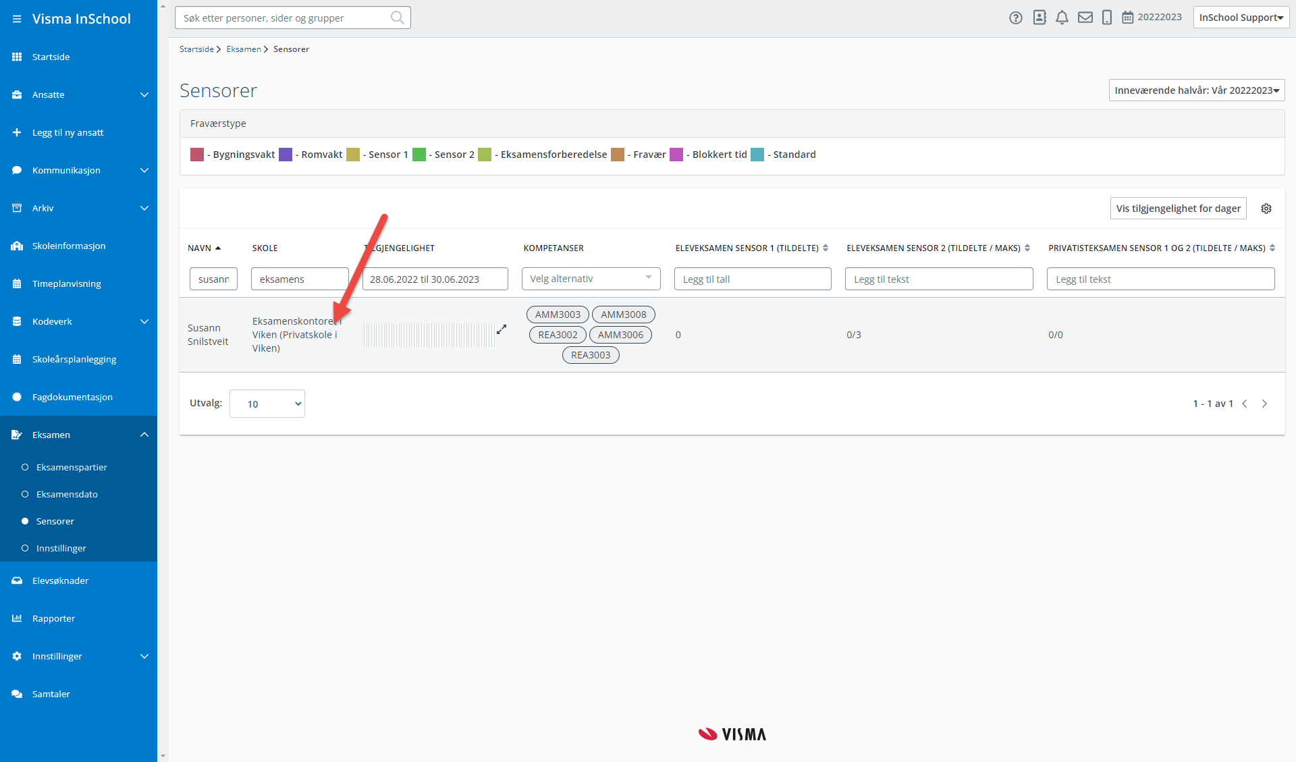Image resolution: width=1296 pixels, height=762 pixels.
Task: Open the InSchool Support user dropdown
Action: 1241,18
